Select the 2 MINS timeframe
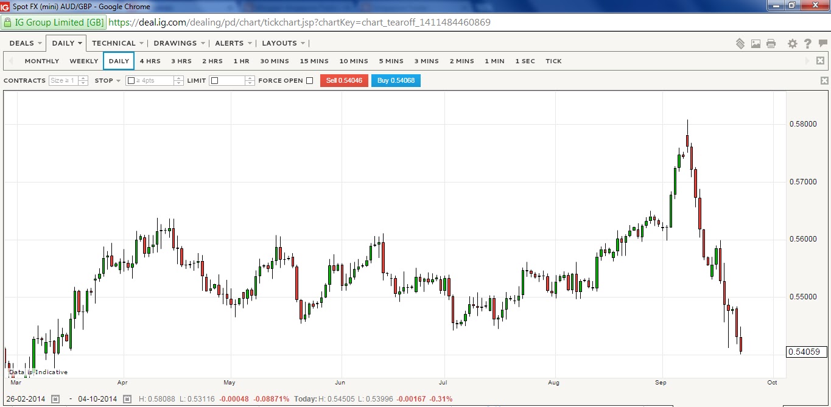The height and width of the screenshot is (407, 831). tap(462, 61)
